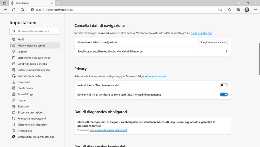Go back with the browser back arrow
Image resolution: width=260 pixels, height=147 pixels.
click(5, 10)
